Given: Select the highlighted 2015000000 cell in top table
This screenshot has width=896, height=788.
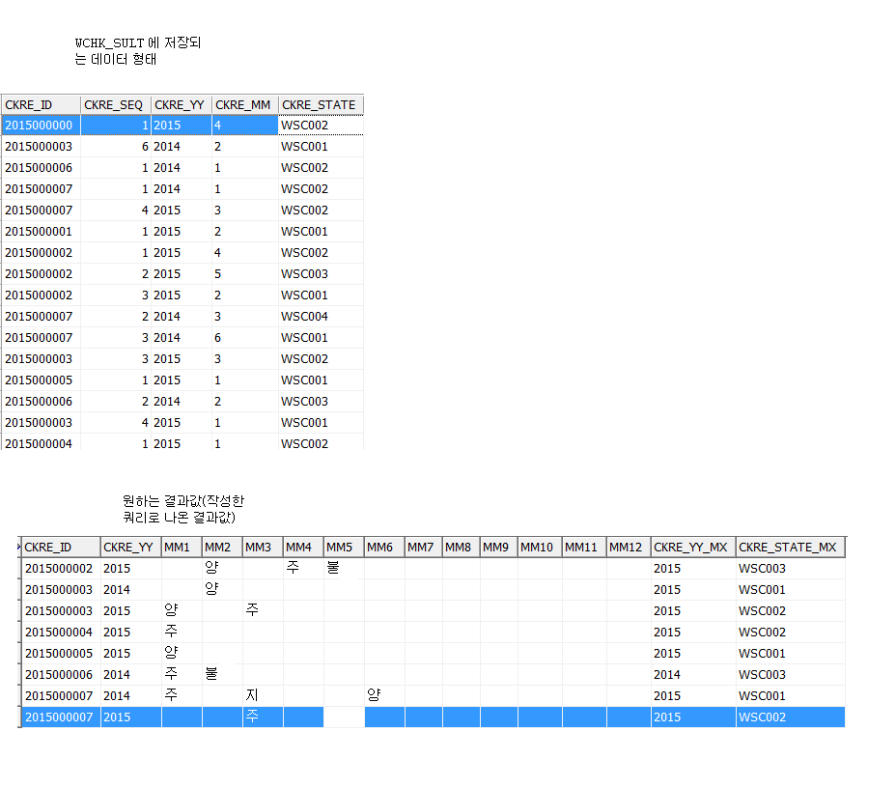Looking at the screenshot, I should (x=41, y=126).
